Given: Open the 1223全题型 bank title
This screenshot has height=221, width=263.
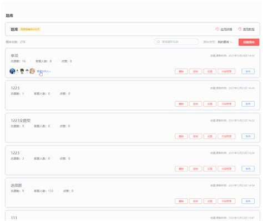Looking at the screenshot, I should 21,120.
